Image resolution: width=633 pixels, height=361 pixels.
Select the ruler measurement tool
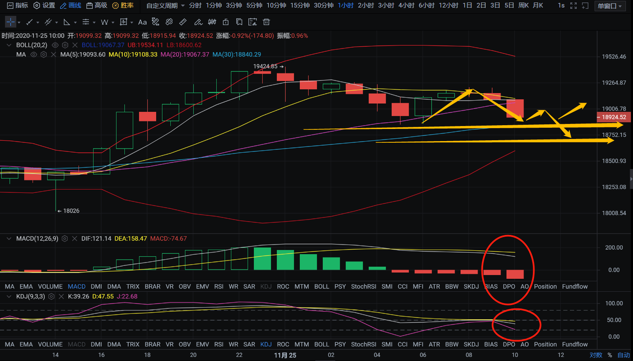[x=183, y=22]
